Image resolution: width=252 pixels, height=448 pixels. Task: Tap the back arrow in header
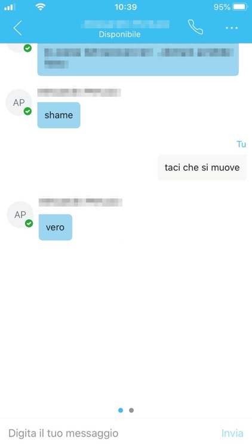18,28
